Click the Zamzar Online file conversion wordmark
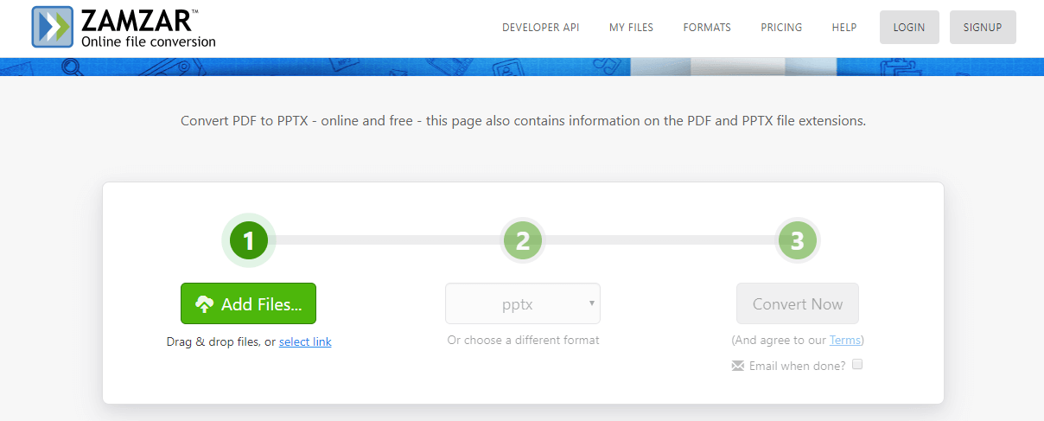1044x421 pixels. click(149, 28)
